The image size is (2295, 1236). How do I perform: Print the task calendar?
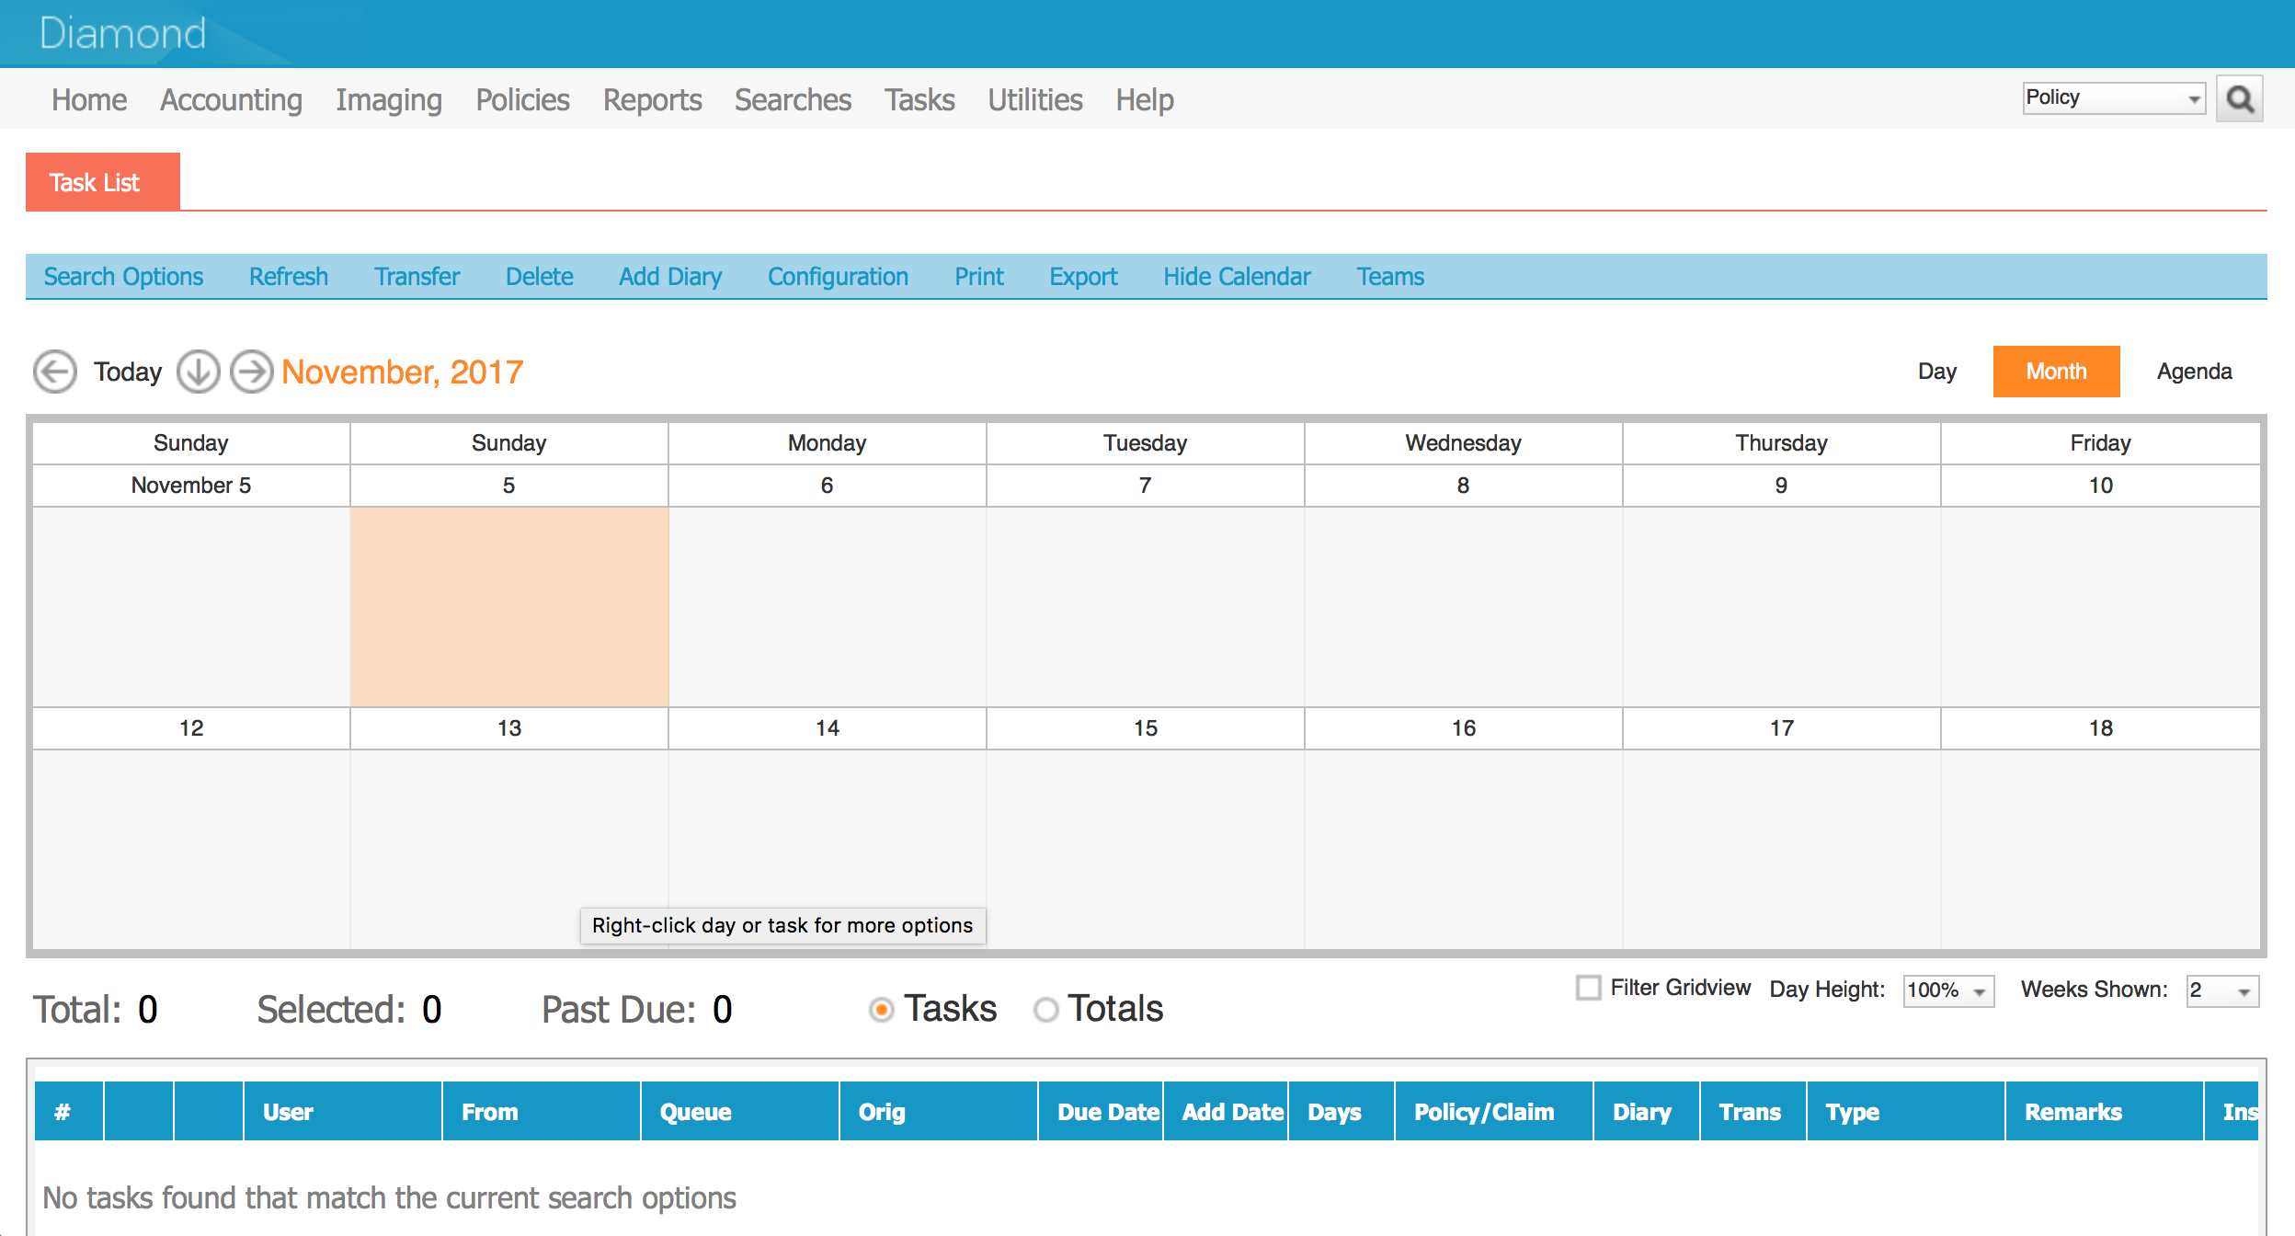(977, 276)
